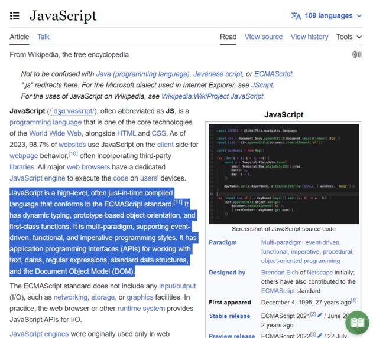Click citation 1 after 27 years ago
The height and width of the screenshot is (338, 373).
pyautogui.click(x=353, y=300)
